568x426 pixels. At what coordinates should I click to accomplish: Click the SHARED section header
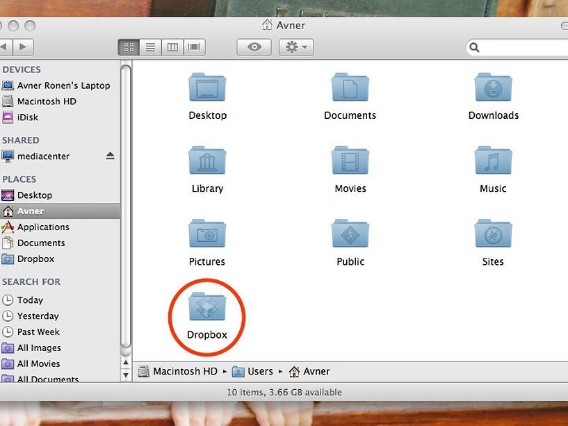(21, 140)
